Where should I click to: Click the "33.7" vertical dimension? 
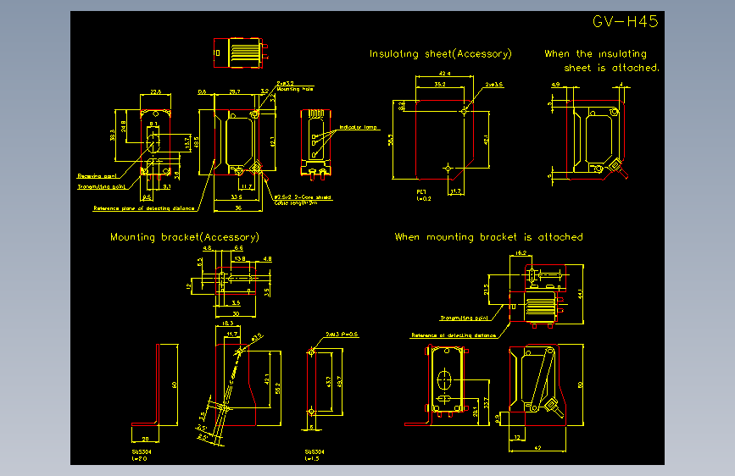(x=486, y=403)
